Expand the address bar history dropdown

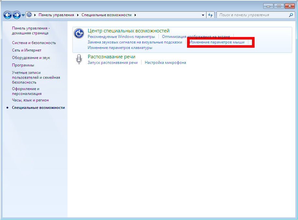pos(203,15)
